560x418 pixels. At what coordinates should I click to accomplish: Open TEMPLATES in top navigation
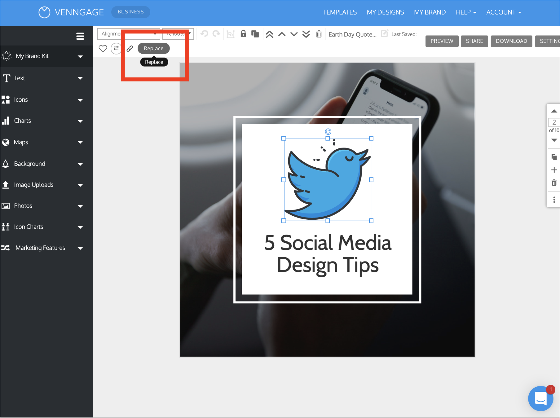pos(340,12)
